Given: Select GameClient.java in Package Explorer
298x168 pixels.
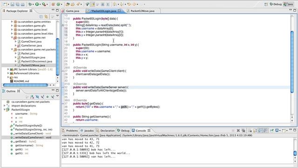Looking at the screenshot, I should coord(31,42).
